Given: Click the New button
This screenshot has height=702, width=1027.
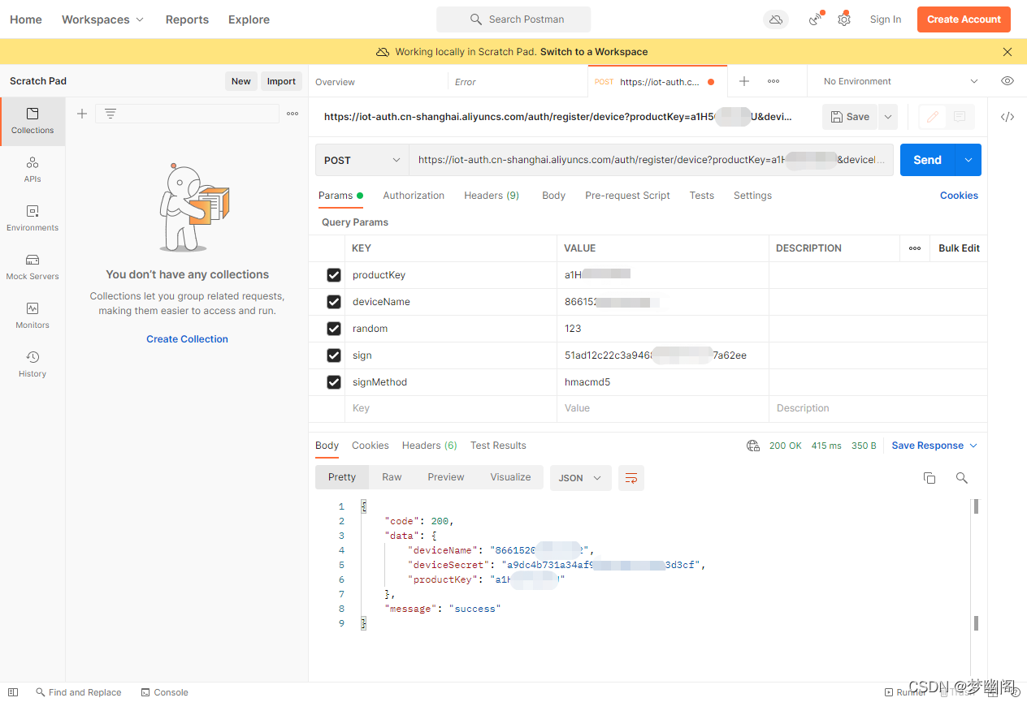Looking at the screenshot, I should pos(240,81).
